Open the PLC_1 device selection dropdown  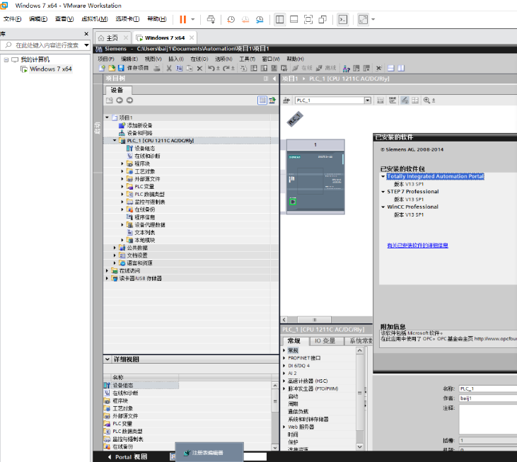[368, 100]
